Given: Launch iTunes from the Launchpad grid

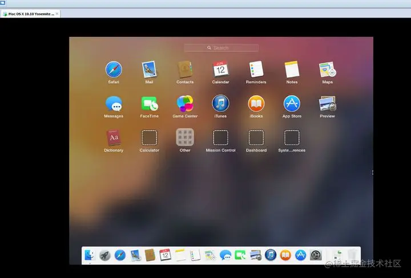Looking at the screenshot, I should tap(220, 103).
